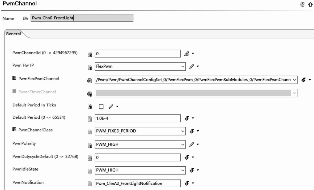Click the Default Period In Ticks type icon

click(90, 107)
